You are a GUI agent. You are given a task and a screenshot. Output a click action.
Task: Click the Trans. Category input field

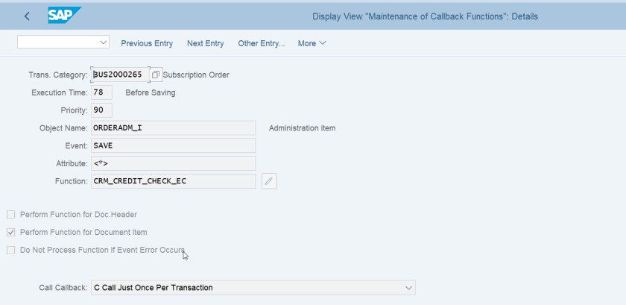(118, 75)
